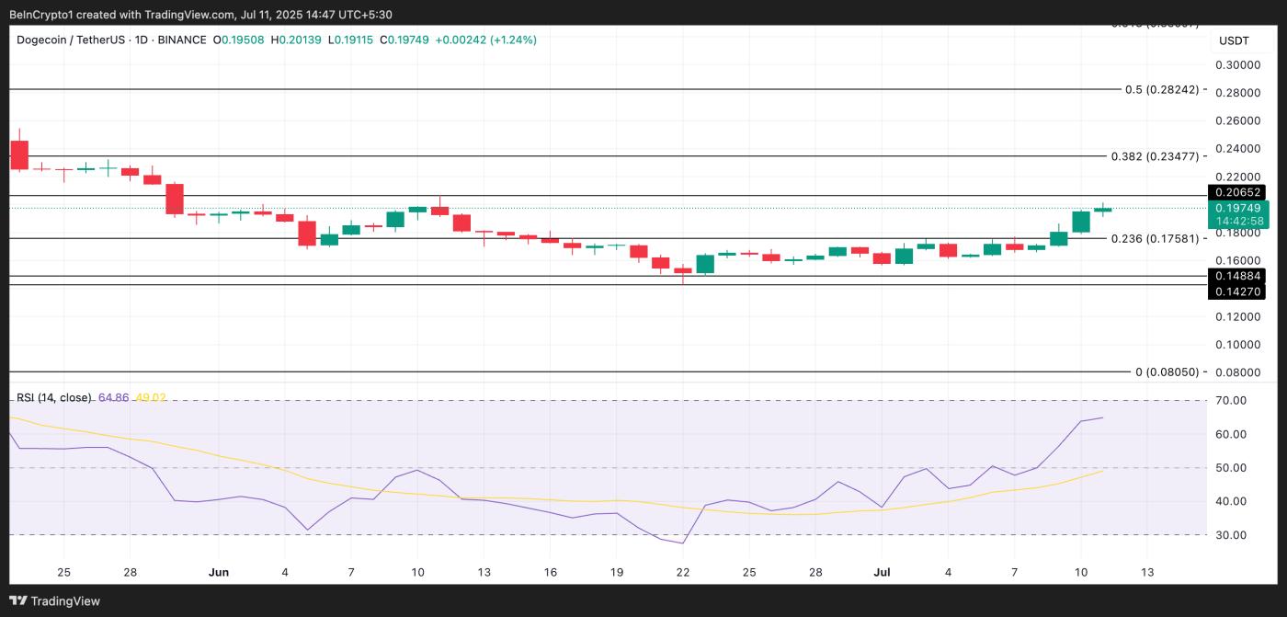Click Jul on the date axis
Screen dimensions: 1287x617
pos(883,571)
